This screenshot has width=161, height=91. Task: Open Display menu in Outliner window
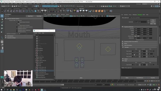[x=35, y=33]
